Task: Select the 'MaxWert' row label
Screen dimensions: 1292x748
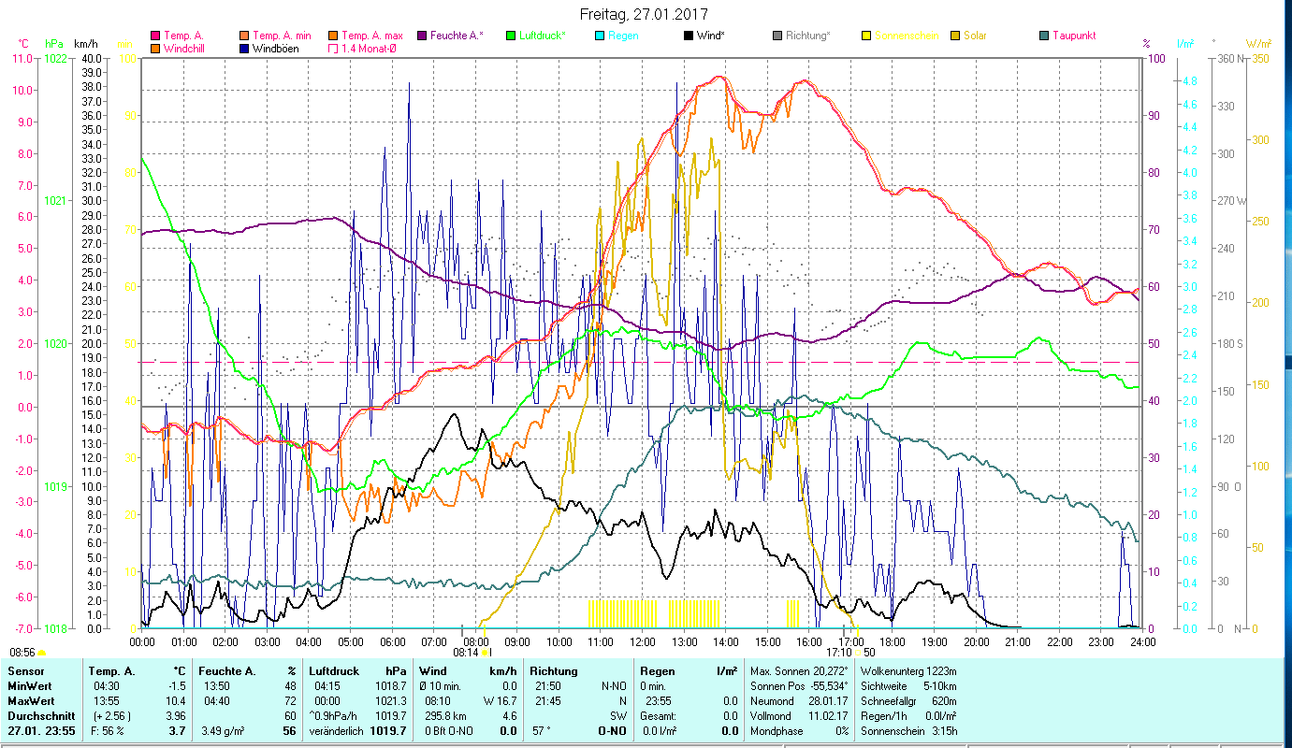Action: [30, 701]
